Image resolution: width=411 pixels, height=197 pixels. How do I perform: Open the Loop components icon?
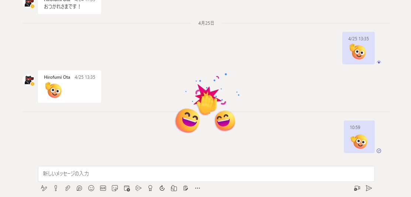click(x=79, y=188)
